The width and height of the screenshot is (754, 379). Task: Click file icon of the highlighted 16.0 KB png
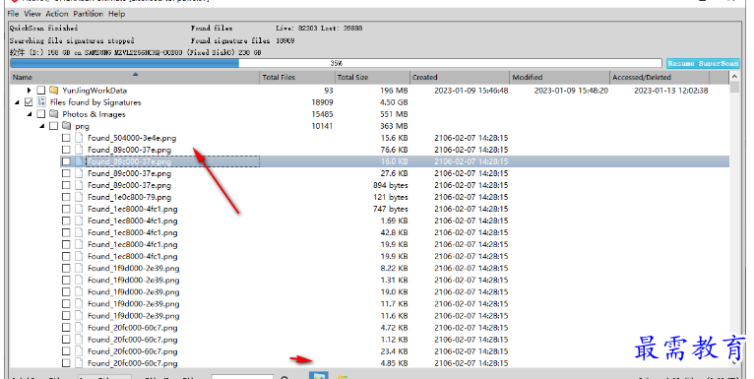79,161
